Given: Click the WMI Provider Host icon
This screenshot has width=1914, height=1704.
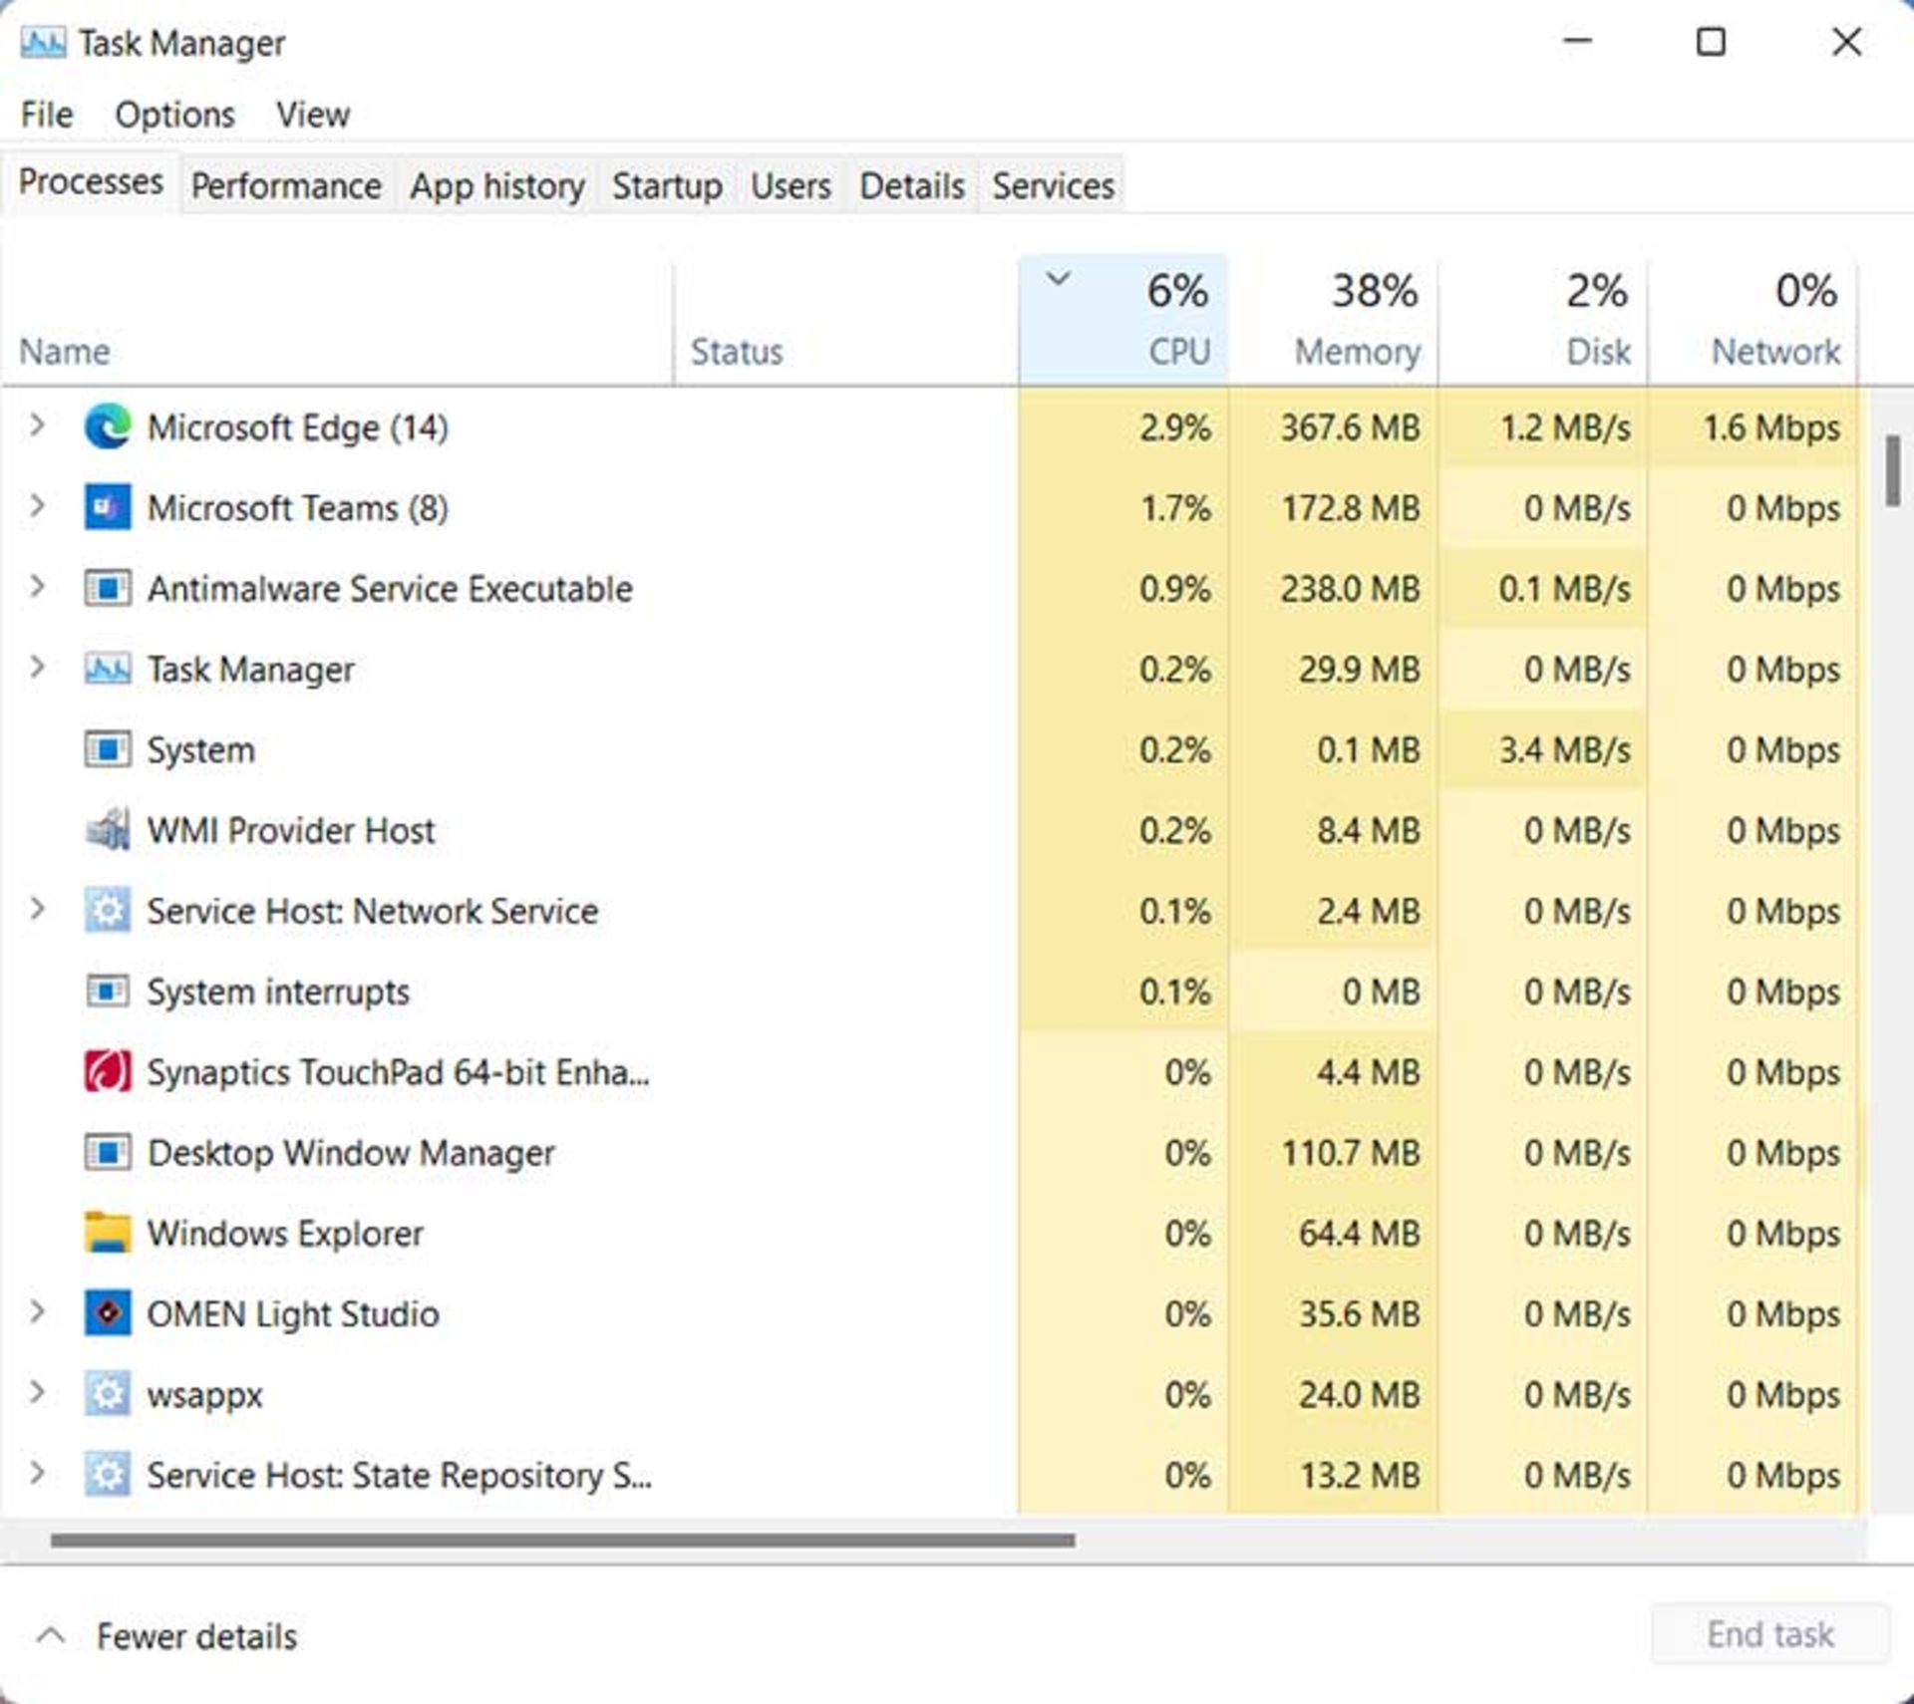Looking at the screenshot, I should [108, 830].
